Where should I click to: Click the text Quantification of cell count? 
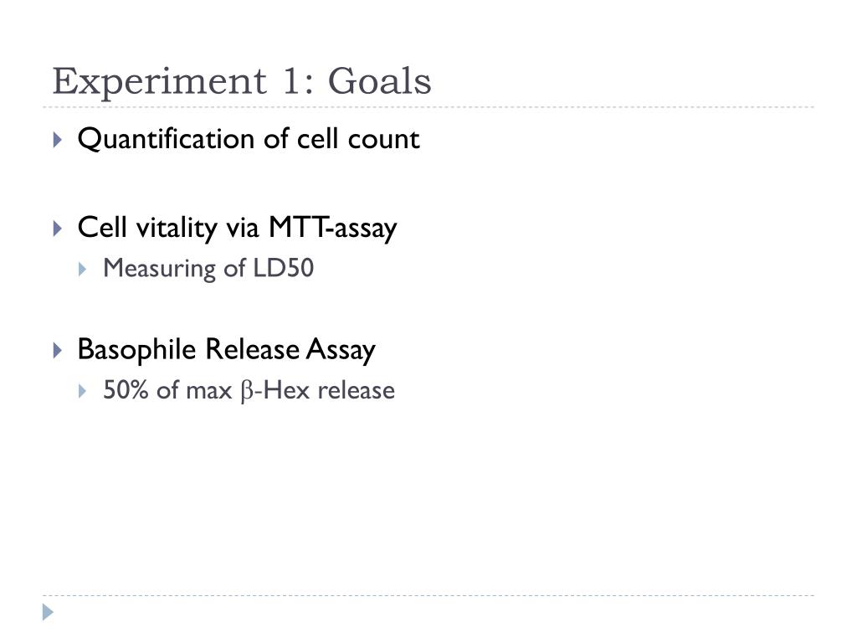tap(249, 139)
